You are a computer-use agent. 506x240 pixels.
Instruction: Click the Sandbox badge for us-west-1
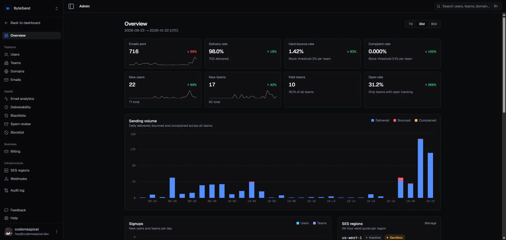coord(395,238)
